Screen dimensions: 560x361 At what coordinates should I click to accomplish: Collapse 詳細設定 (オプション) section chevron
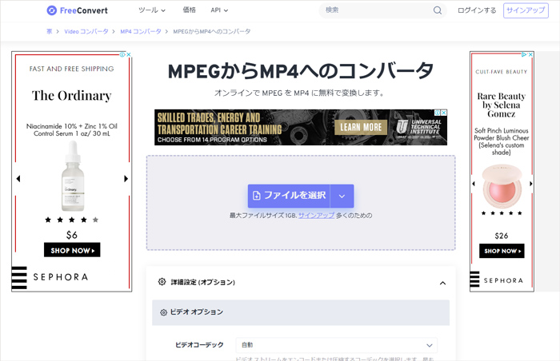(442, 284)
